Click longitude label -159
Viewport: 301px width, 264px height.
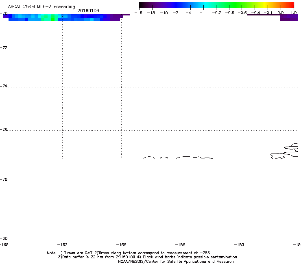coord(121,245)
